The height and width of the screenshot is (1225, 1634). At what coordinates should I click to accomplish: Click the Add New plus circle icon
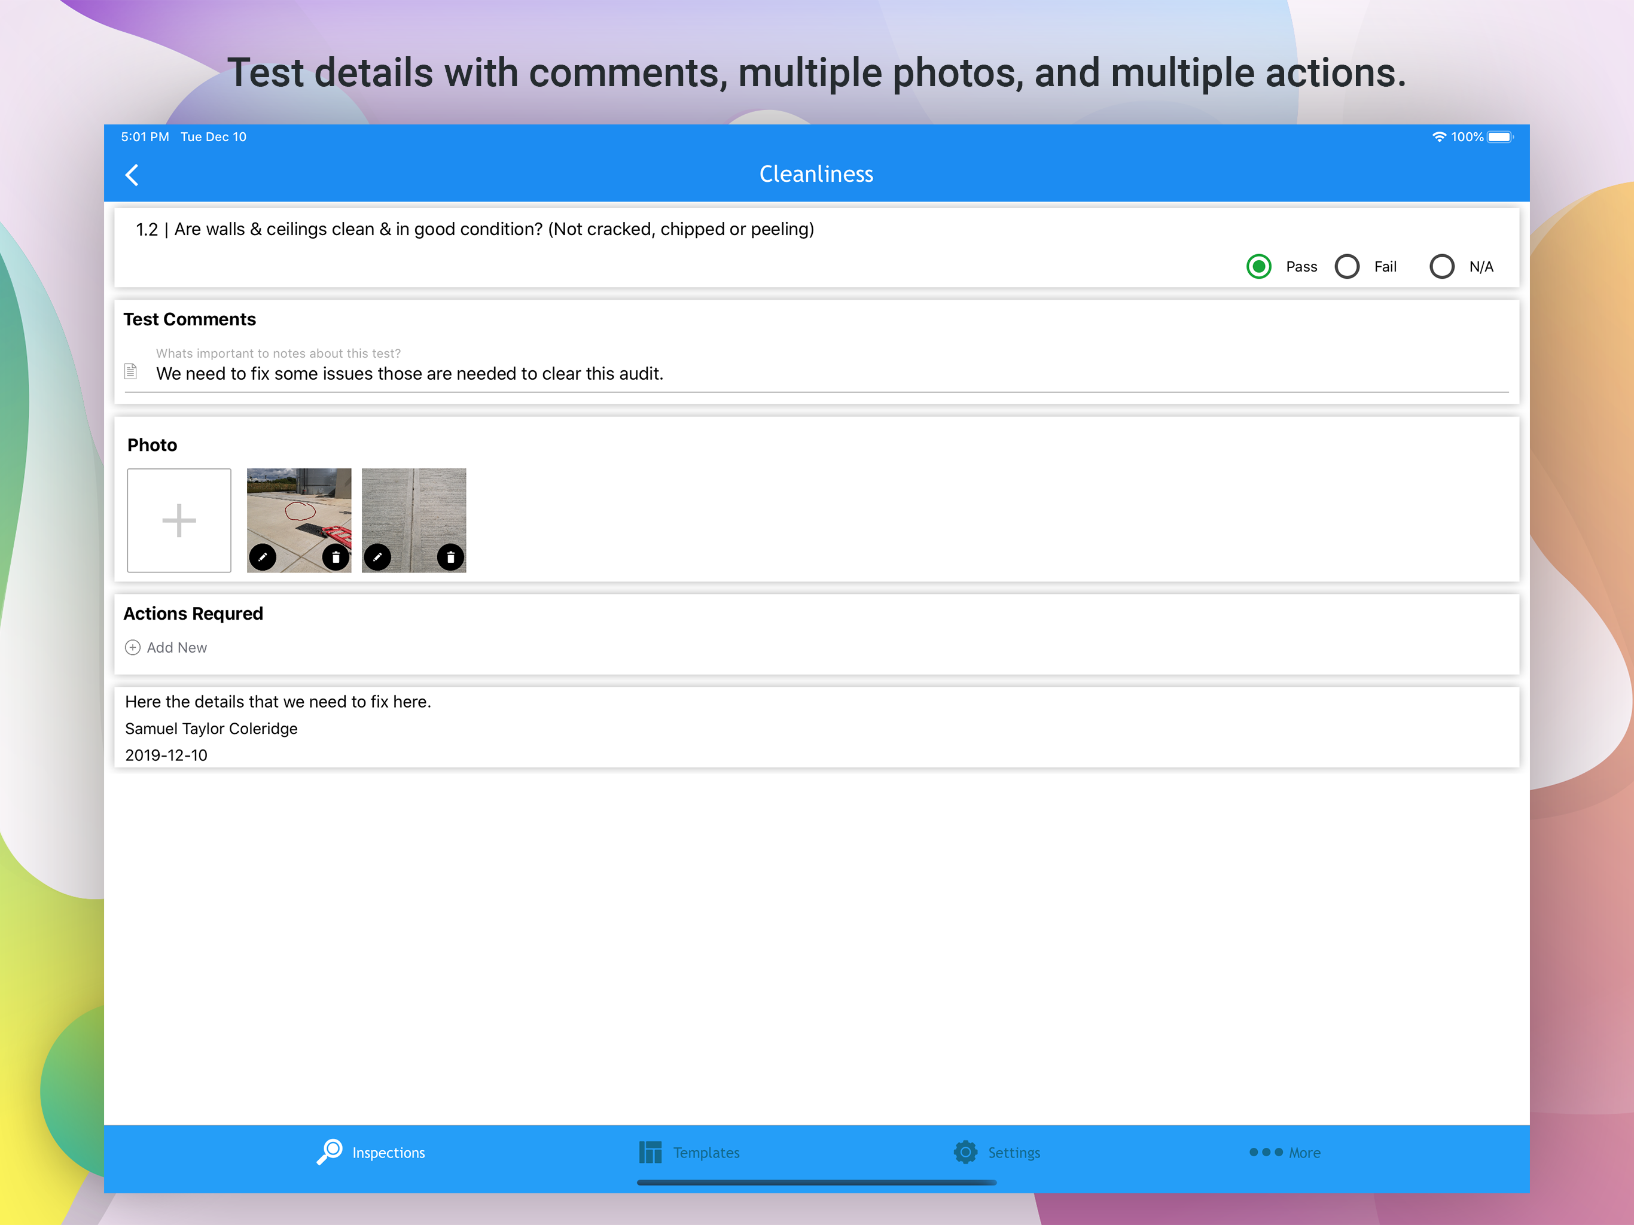[133, 647]
